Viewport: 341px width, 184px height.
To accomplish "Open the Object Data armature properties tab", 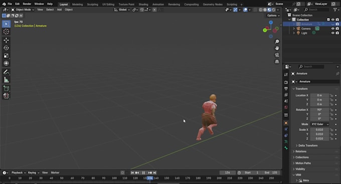I will [x=286, y=141].
